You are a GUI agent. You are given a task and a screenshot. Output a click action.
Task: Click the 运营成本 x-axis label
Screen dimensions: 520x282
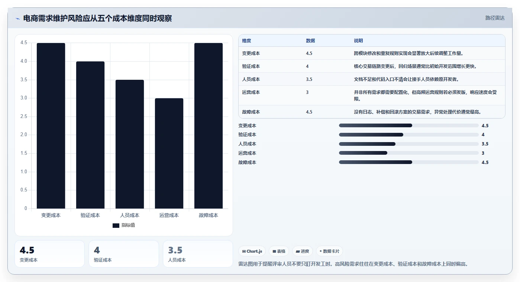coord(169,215)
